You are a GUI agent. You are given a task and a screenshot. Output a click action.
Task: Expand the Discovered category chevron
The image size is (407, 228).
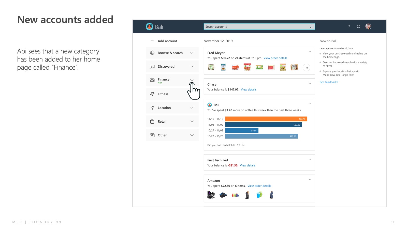pyautogui.click(x=192, y=67)
